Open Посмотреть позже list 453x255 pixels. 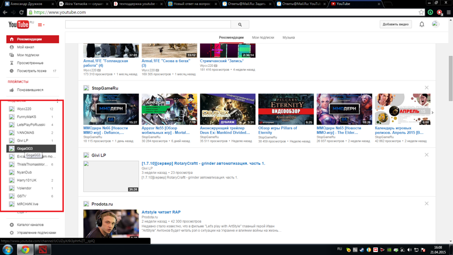[32, 71]
